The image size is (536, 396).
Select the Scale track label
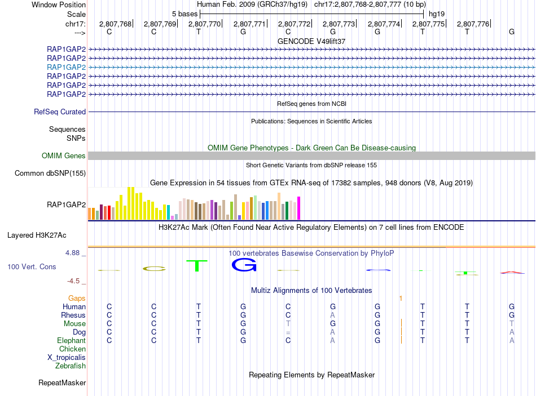pyautogui.click(x=76, y=14)
